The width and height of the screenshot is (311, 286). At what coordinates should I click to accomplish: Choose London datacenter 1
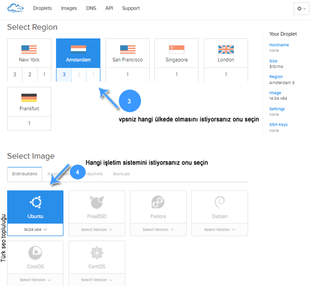click(x=226, y=74)
